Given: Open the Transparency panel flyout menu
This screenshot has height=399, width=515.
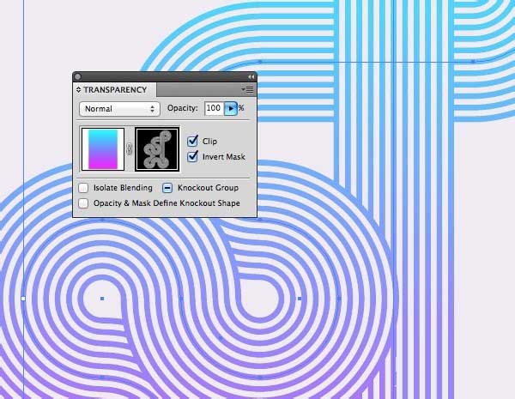Looking at the screenshot, I should pyautogui.click(x=247, y=89).
